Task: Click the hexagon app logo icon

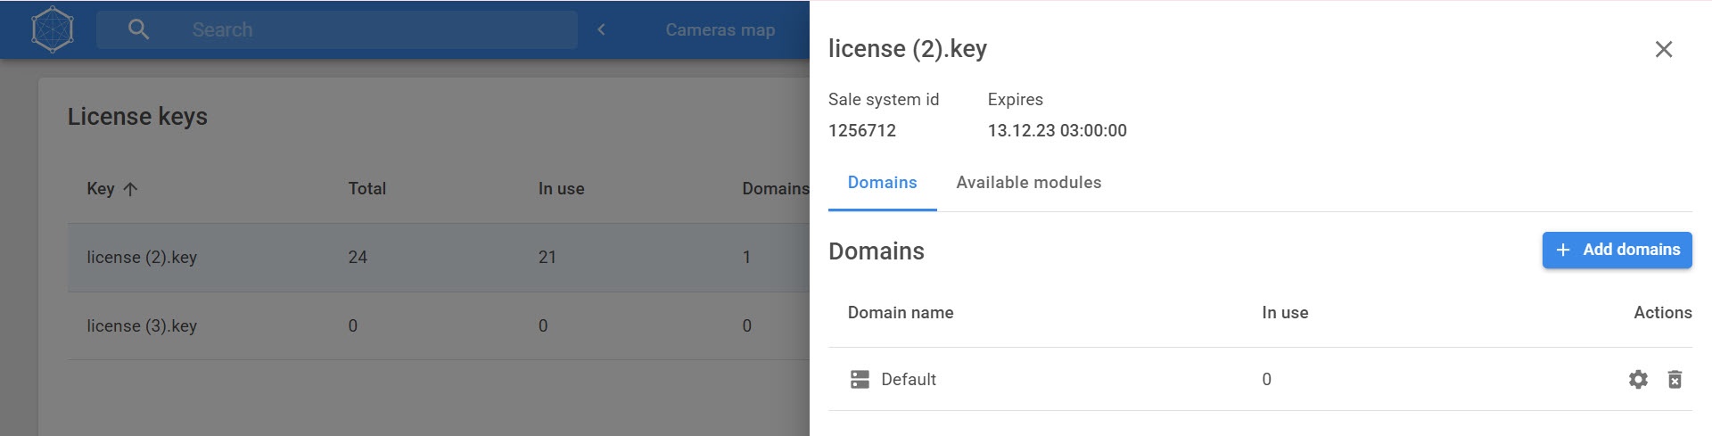Action: [x=53, y=29]
